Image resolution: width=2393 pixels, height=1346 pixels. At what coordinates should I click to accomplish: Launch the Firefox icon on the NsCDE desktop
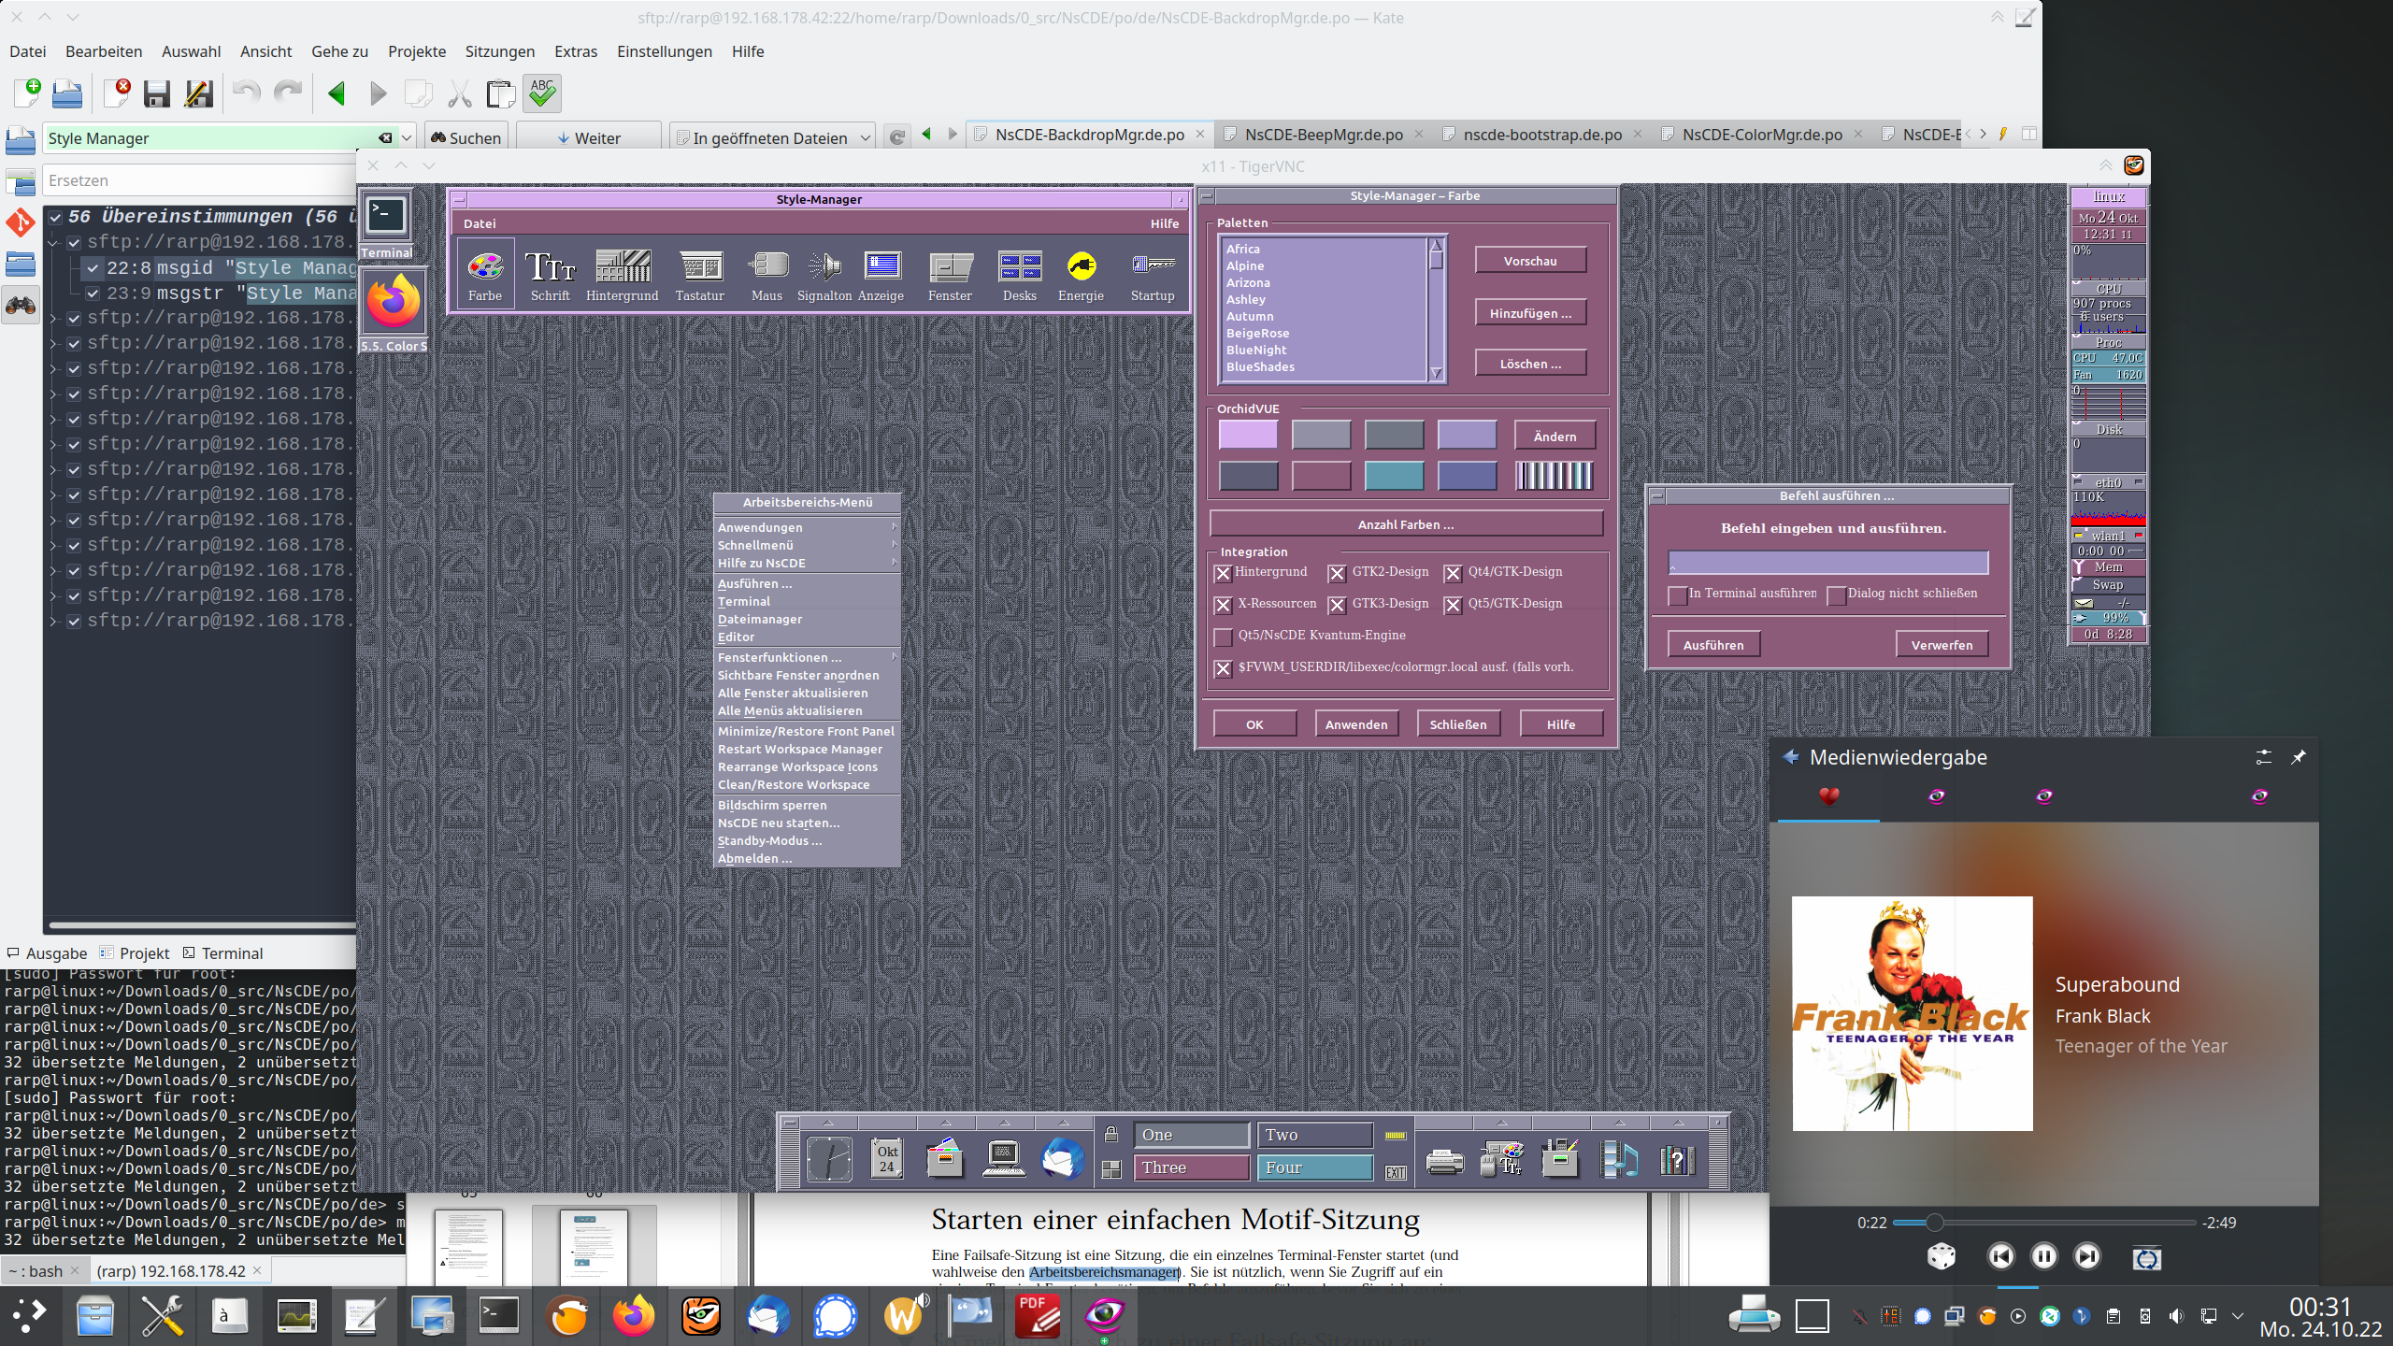click(x=394, y=301)
